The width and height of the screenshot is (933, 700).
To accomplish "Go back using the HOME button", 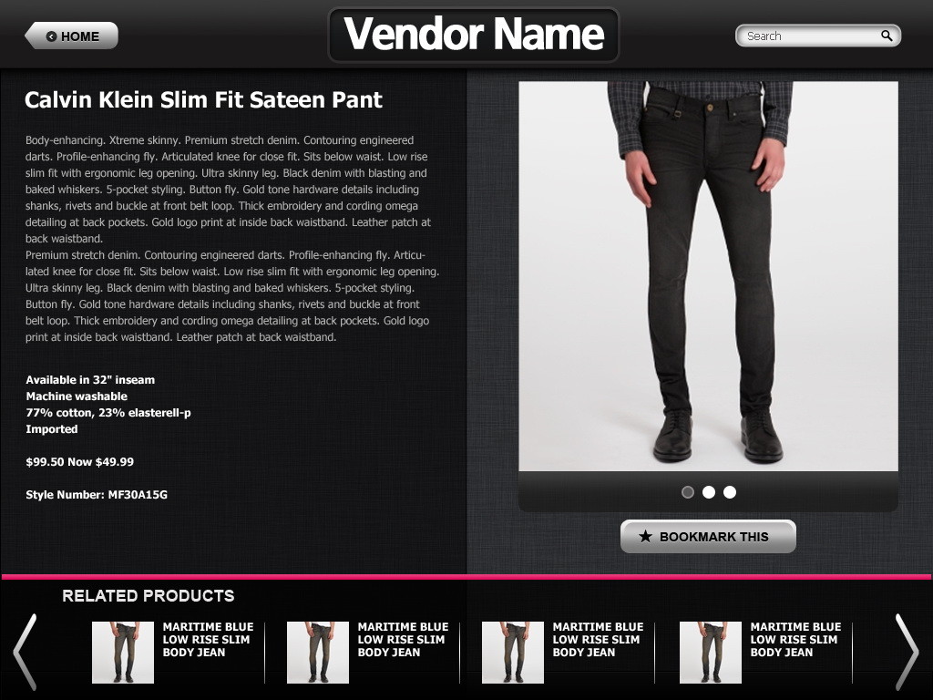I will click(x=71, y=36).
